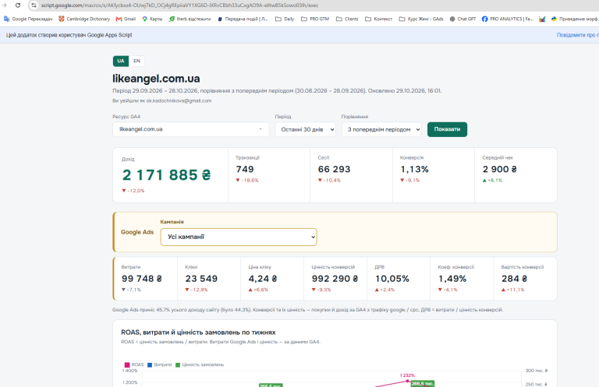This screenshot has width=599, height=387.
Task: Click the Повідомити про report link
Action: [x=578, y=35]
